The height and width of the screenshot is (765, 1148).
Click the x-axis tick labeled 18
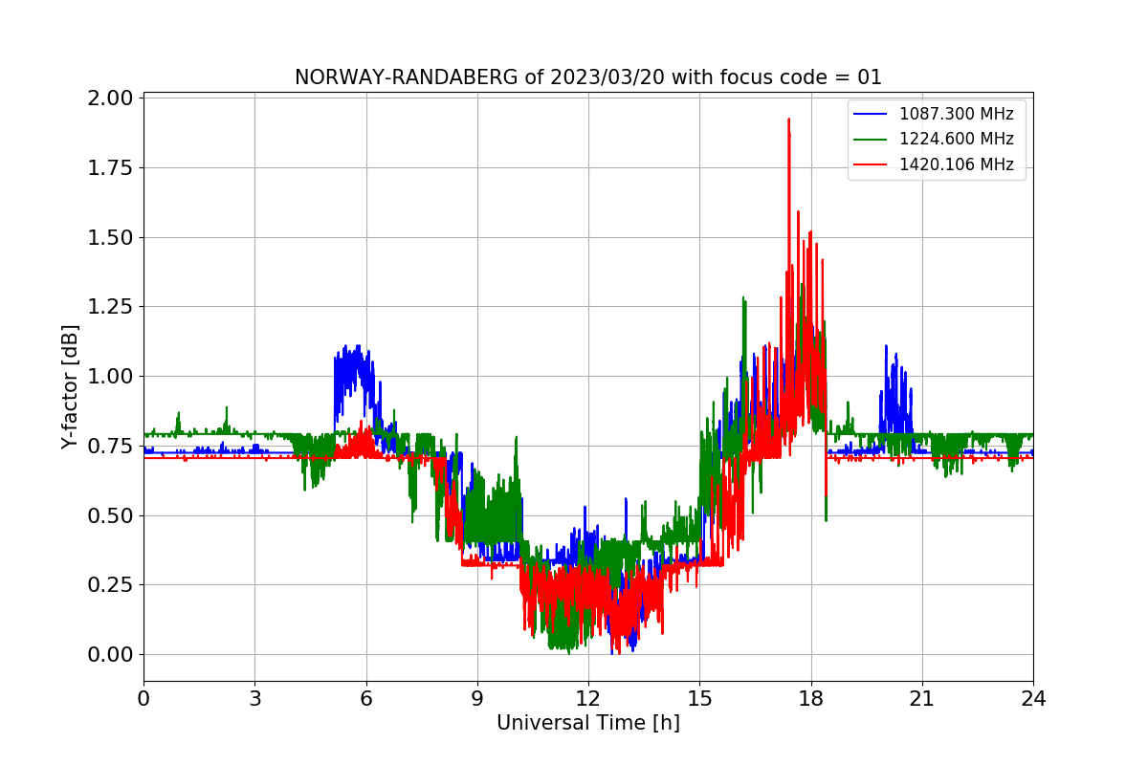coord(811,699)
